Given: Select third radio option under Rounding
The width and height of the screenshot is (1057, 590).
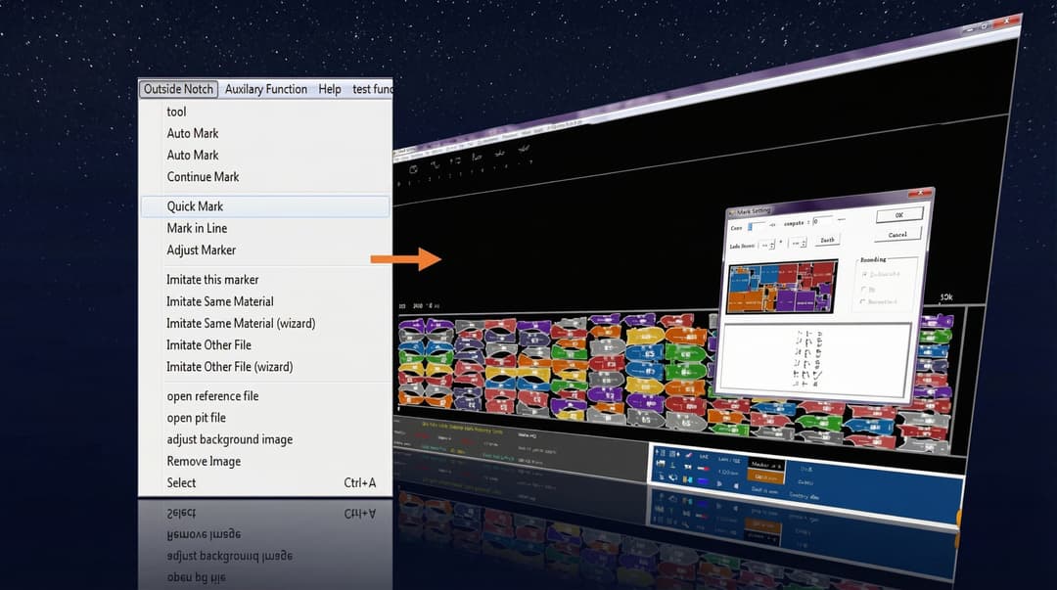Looking at the screenshot, I should pyautogui.click(x=863, y=302).
